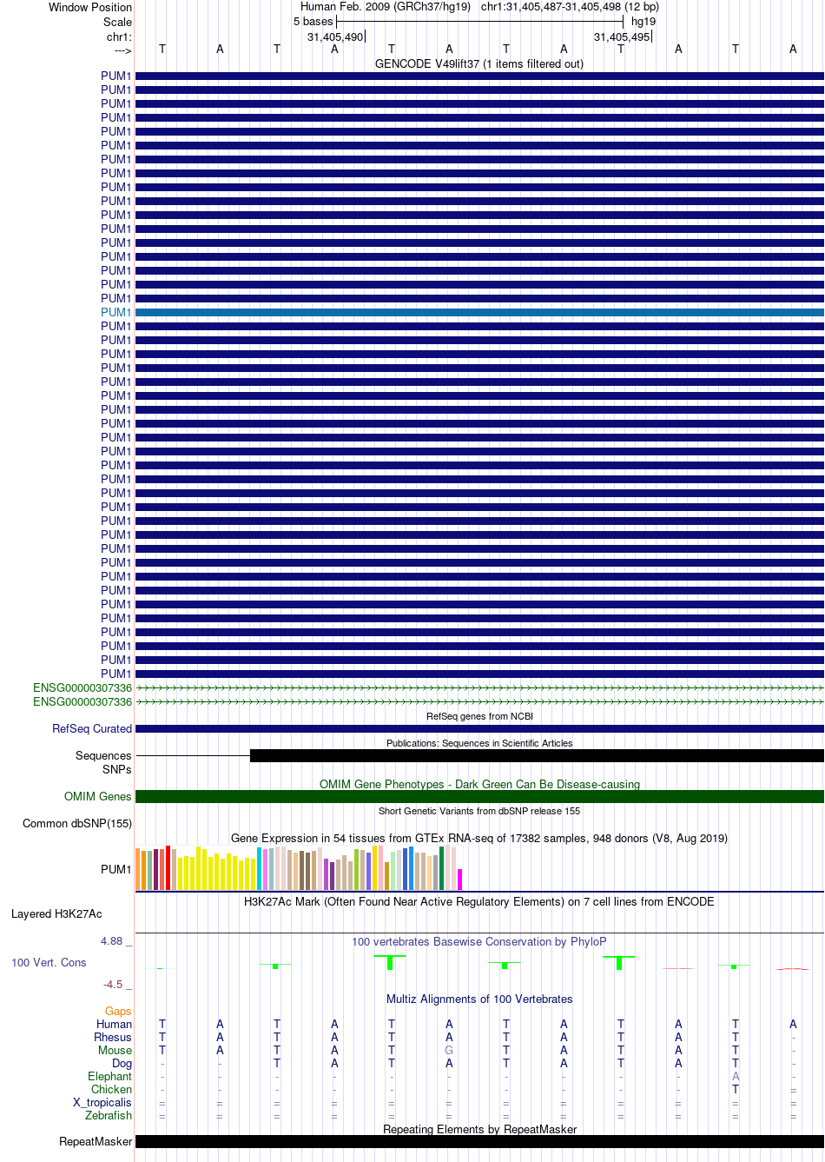Click the 5 bases scale bar label
The height and width of the screenshot is (1162, 825).
pos(313,22)
